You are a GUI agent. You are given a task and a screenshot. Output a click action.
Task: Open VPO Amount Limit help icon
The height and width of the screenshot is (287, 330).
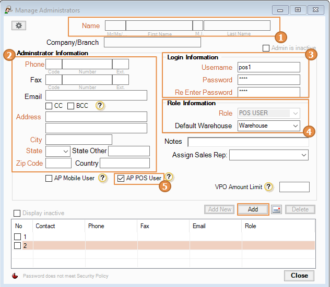pyautogui.click(x=268, y=187)
